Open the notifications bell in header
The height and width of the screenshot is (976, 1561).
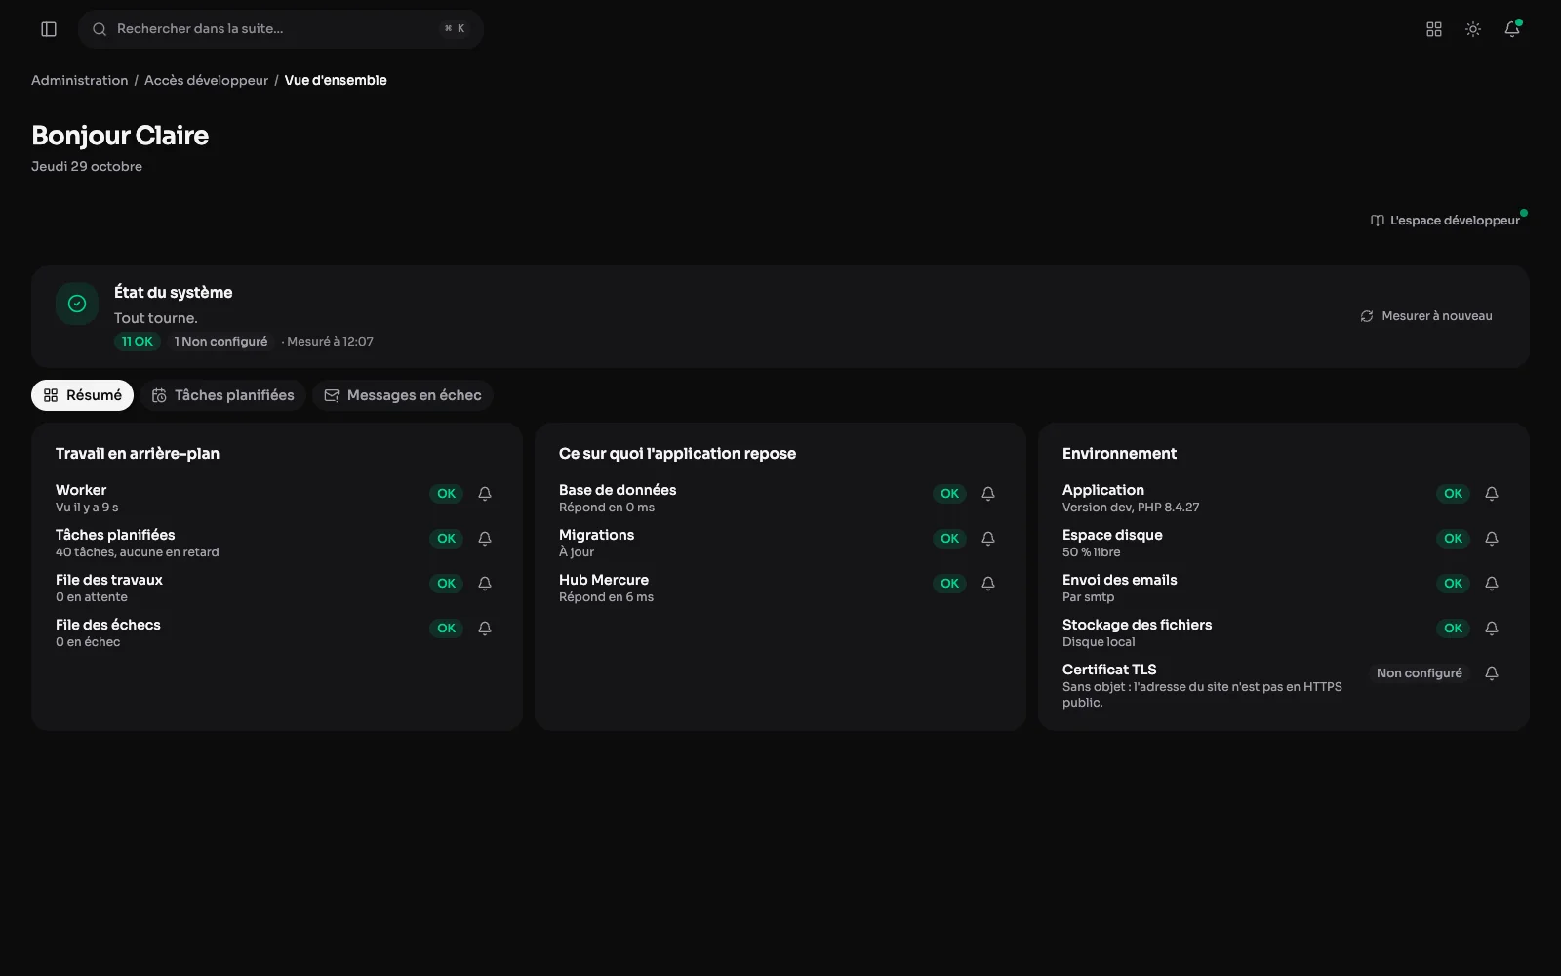(x=1512, y=29)
